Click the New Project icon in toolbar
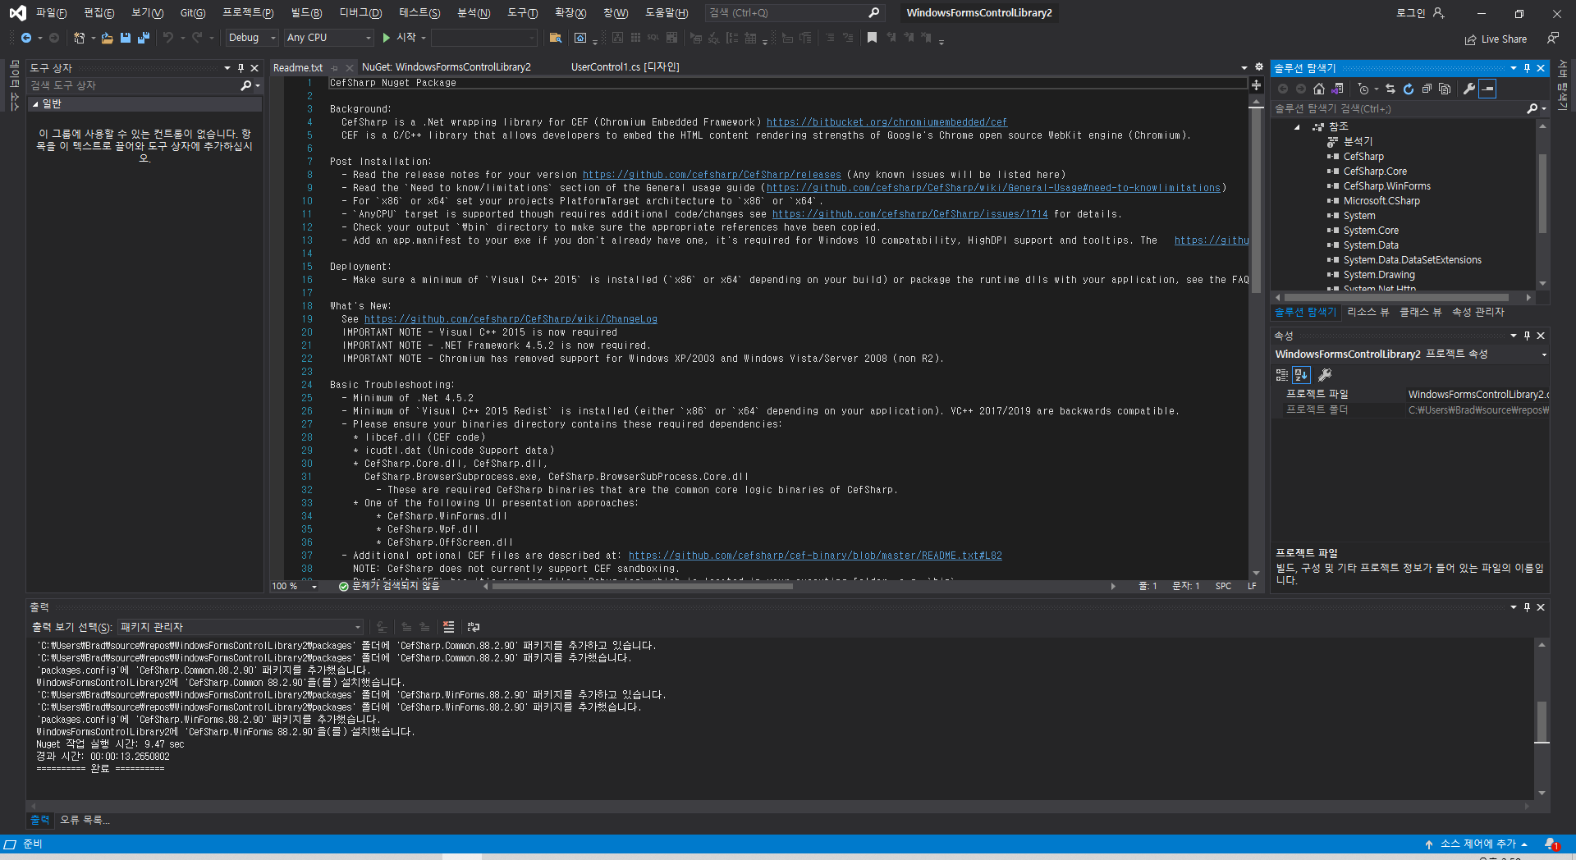Image resolution: width=1576 pixels, height=860 pixels. [79, 38]
